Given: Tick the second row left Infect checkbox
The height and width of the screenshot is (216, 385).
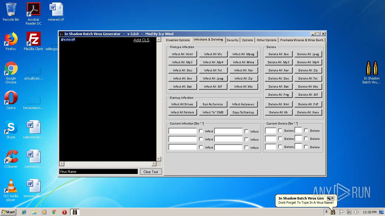Looking at the screenshot, I should [201, 139].
